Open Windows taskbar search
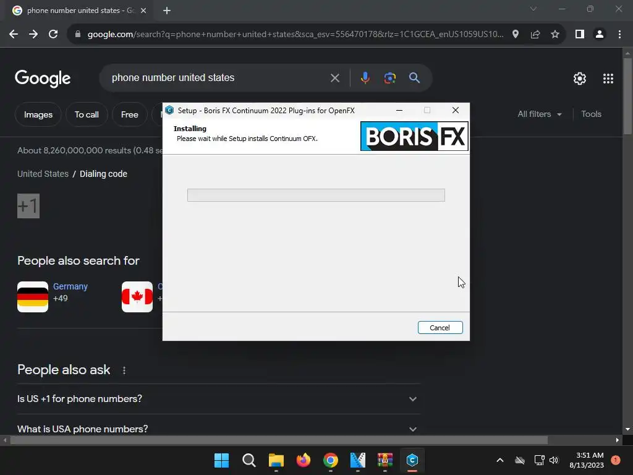The width and height of the screenshot is (633, 475). coord(249,460)
